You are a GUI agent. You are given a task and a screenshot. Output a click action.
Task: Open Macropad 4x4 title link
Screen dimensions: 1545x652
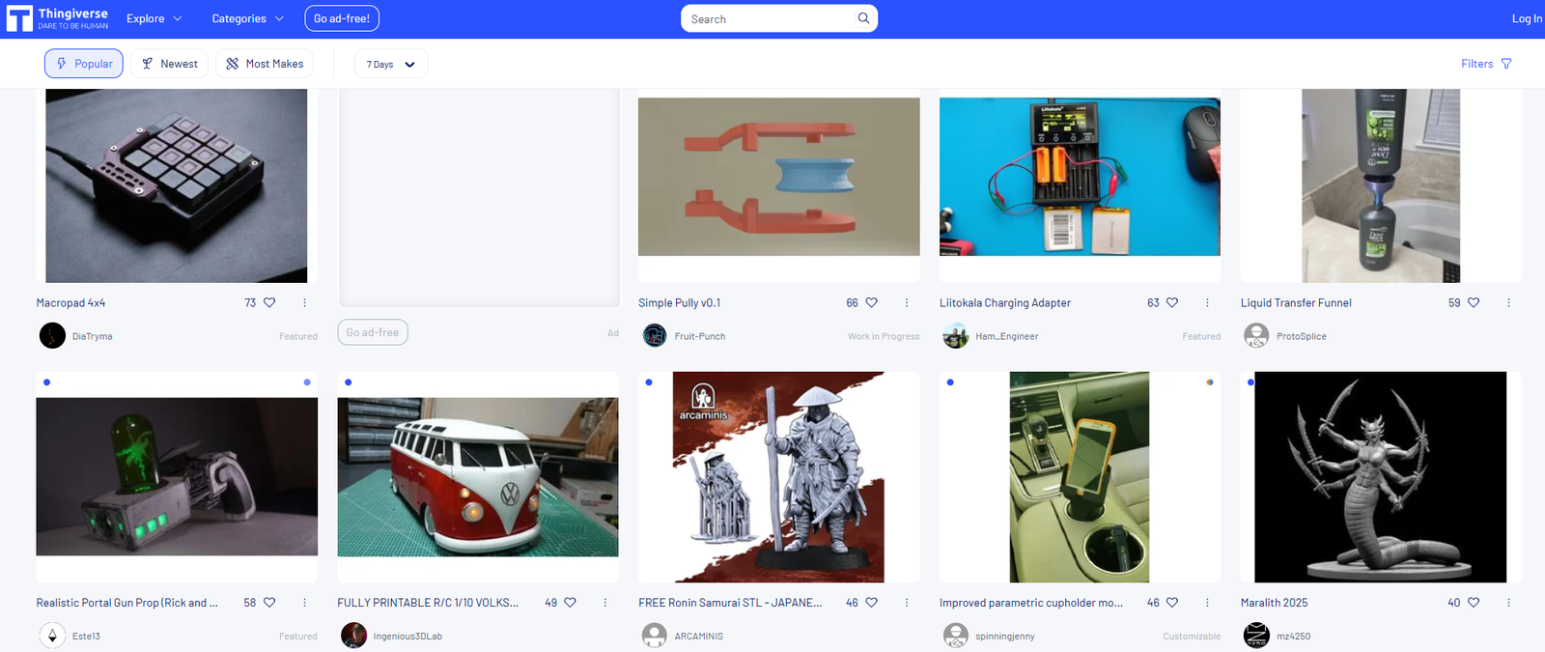[x=70, y=302]
